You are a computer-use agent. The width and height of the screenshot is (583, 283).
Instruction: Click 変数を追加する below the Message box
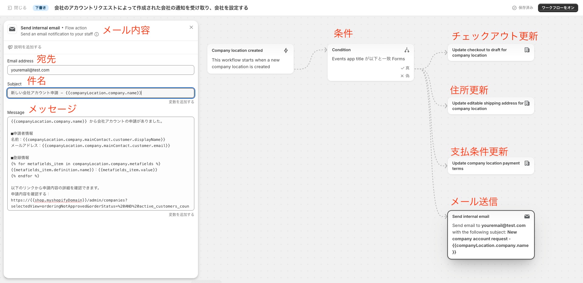tap(181, 215)
